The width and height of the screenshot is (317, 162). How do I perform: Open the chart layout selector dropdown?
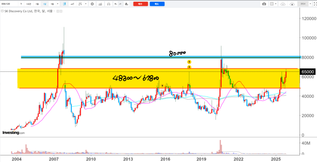coord(273,4)
